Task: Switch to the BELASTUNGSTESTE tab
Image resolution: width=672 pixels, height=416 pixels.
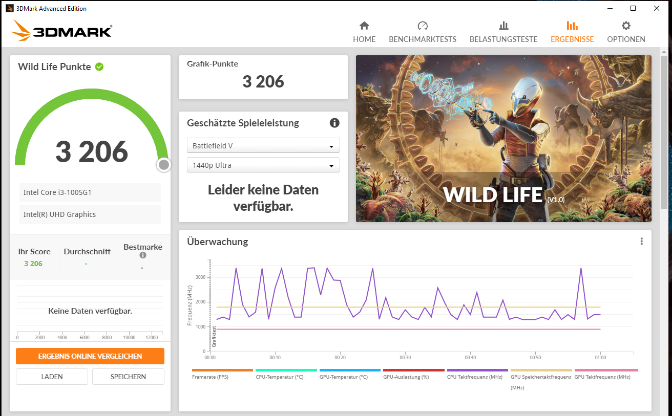Action: point(503,32)
